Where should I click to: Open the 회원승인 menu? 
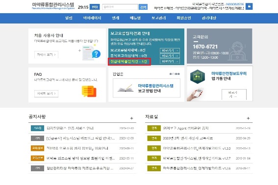[184, 18]
